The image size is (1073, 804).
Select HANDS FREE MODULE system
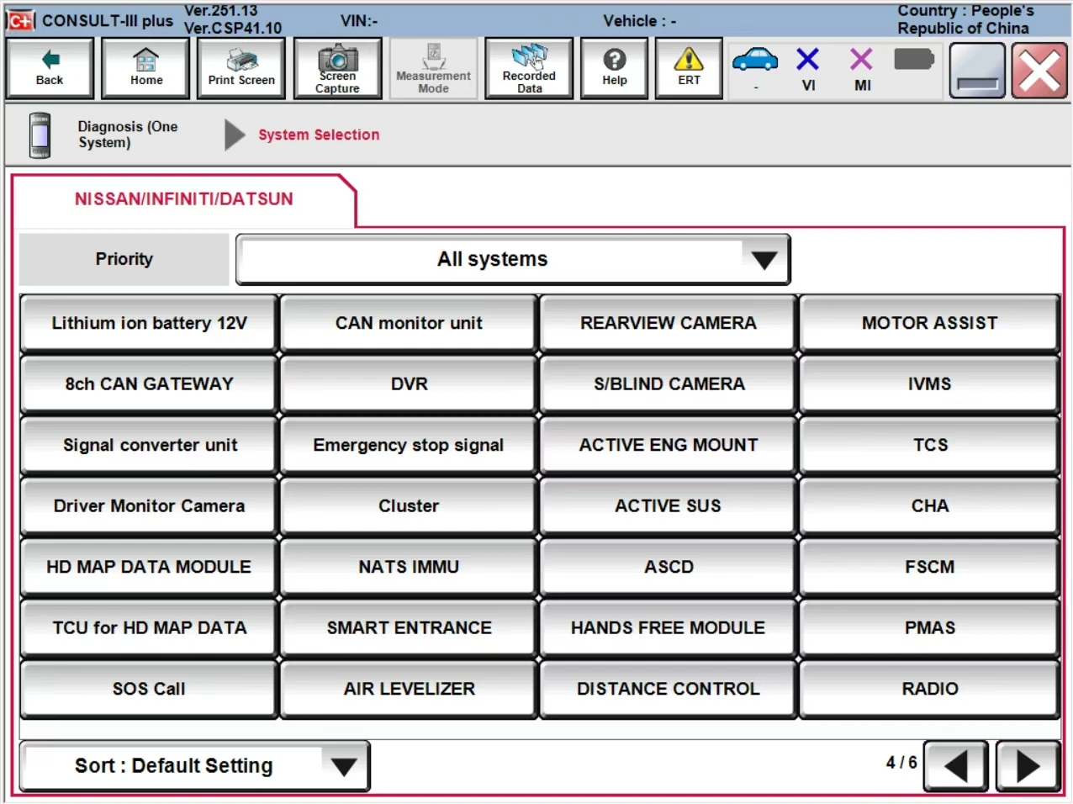pyautogui.click(x=669, y=627)
